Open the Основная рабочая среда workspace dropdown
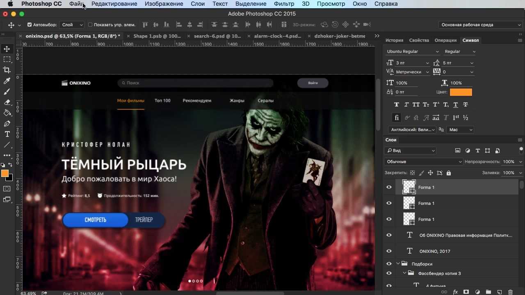Screen dimensions: 525x295 (480, 25)
